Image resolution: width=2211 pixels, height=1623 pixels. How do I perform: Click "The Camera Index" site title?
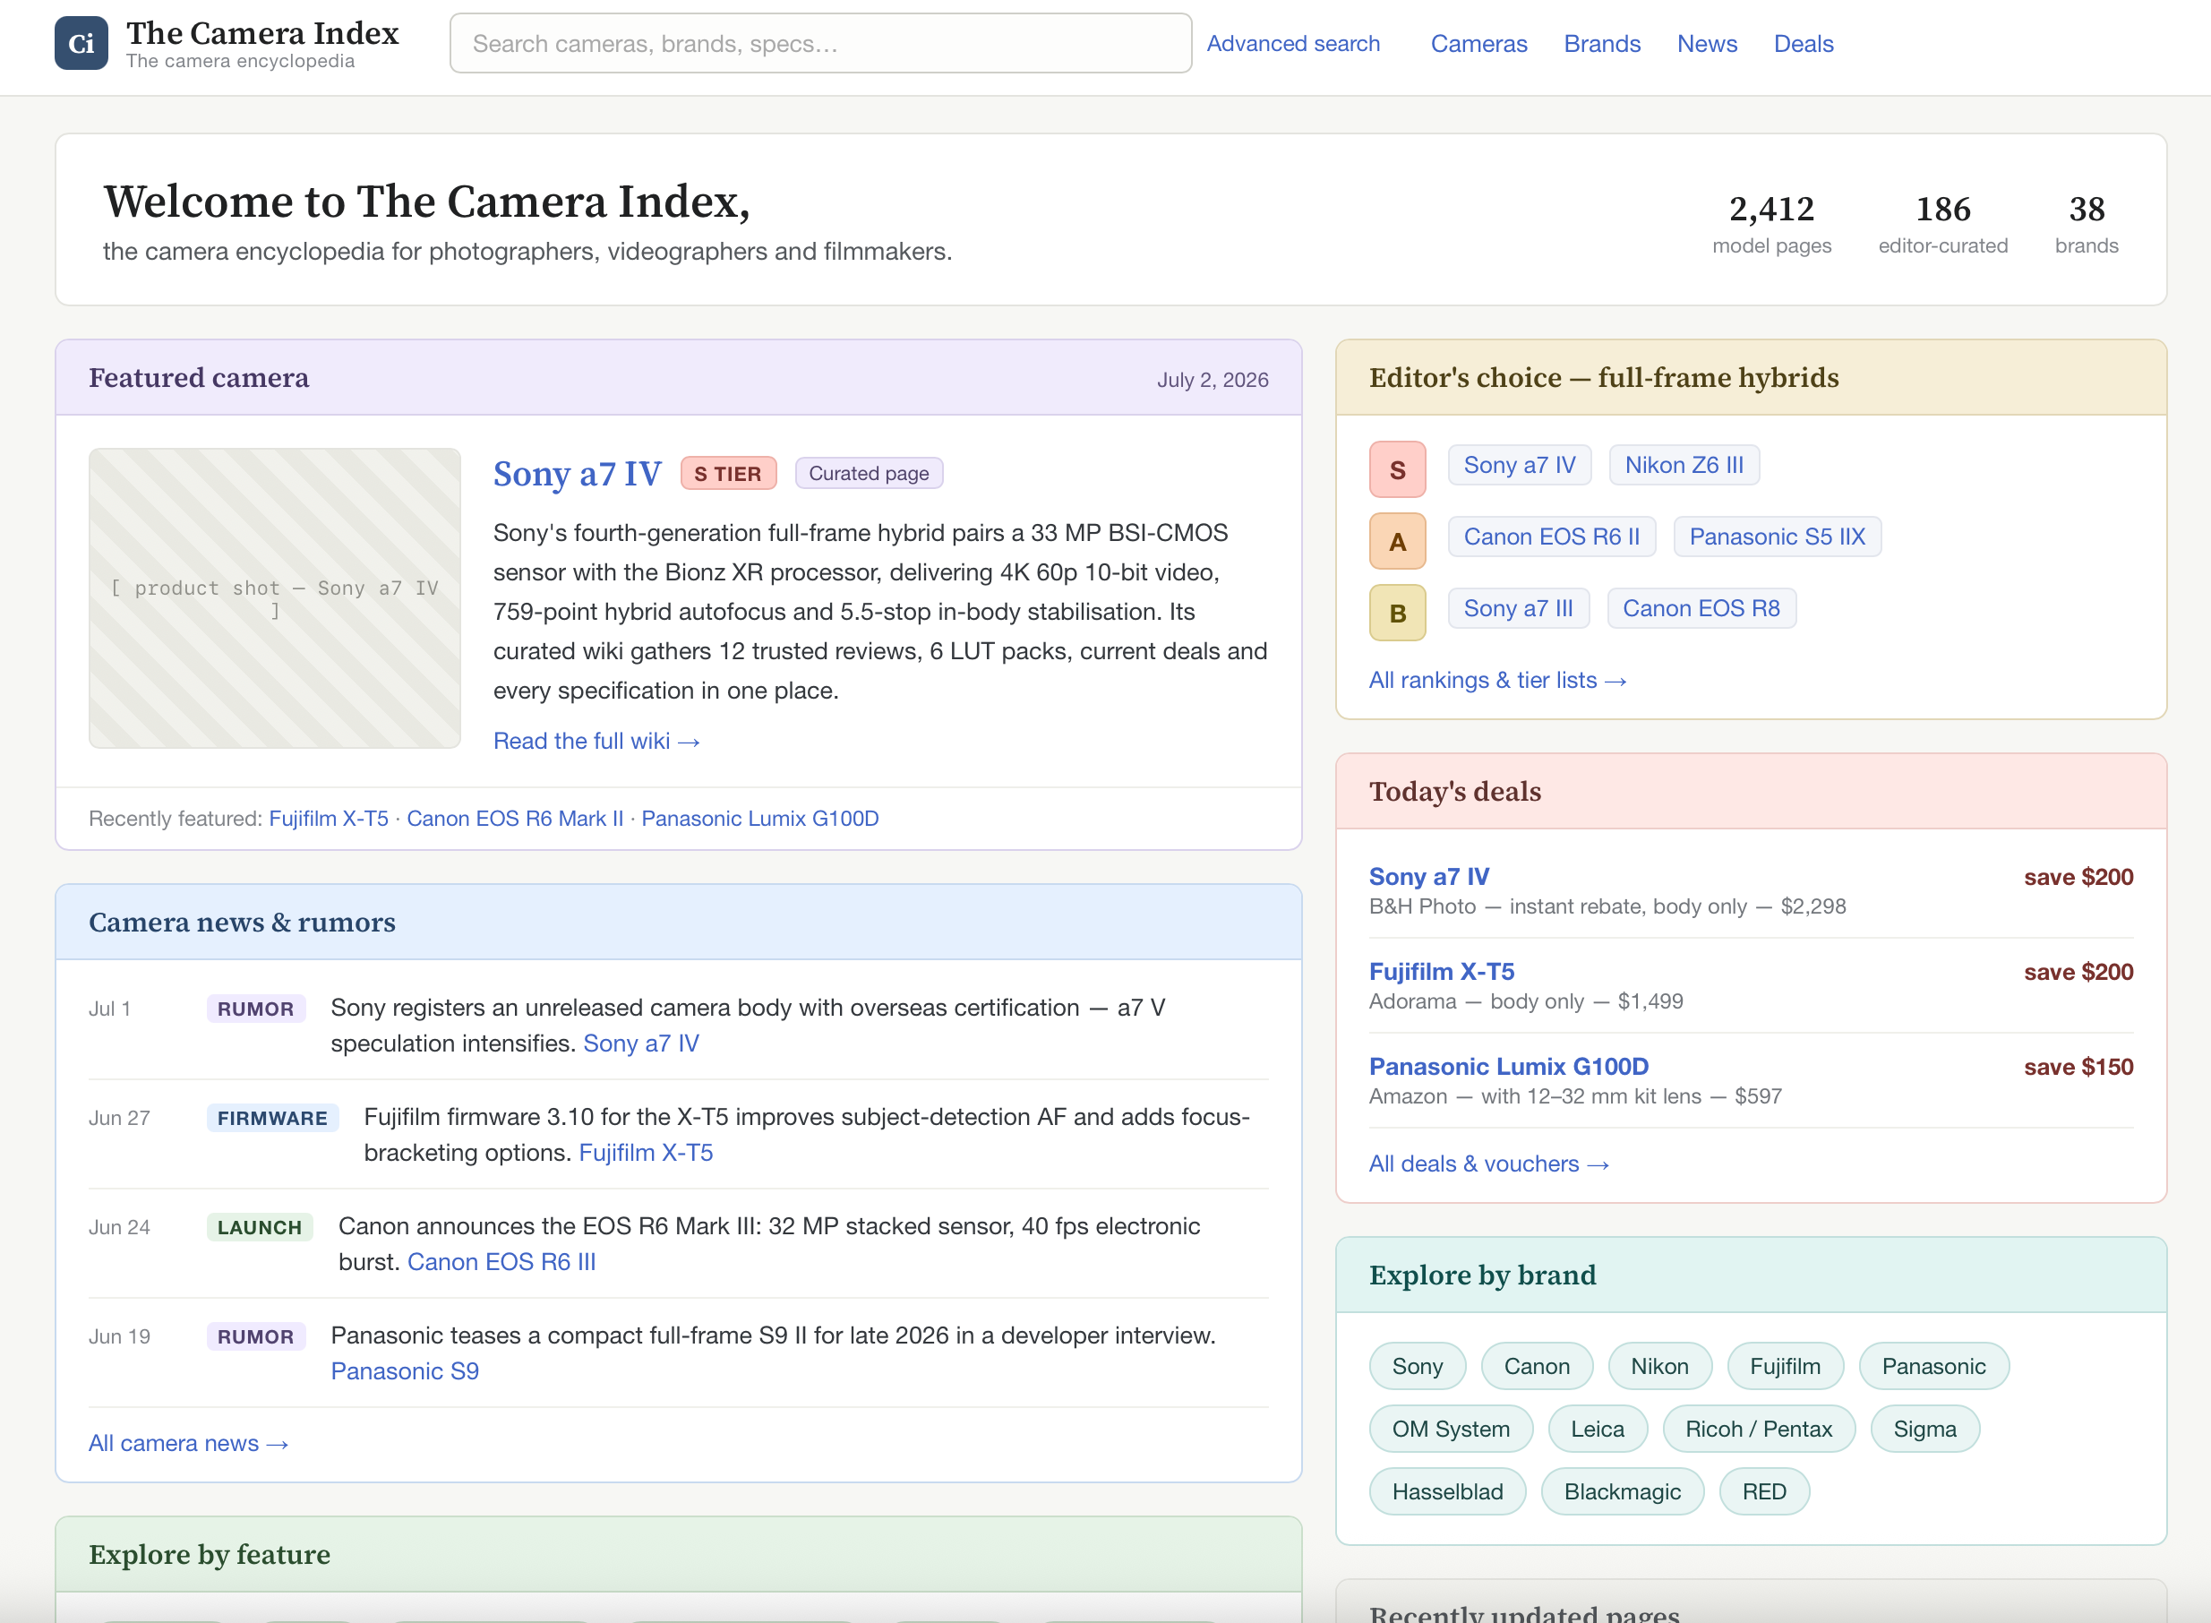tap(262, 32)
